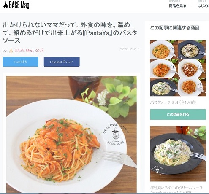
Task: Select the はじめる item in the top navigation
Action: pyautogui.click(x=203, y=6)
